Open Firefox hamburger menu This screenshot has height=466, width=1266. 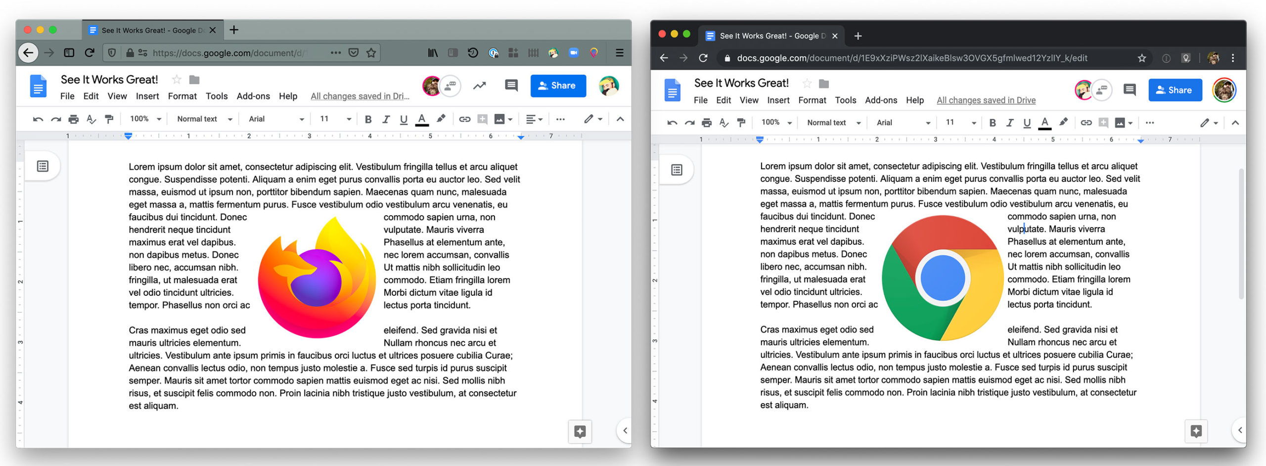[619, 52]
